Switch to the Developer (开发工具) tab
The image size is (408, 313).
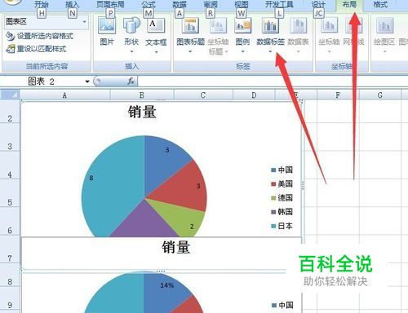[x=279, y=4]
